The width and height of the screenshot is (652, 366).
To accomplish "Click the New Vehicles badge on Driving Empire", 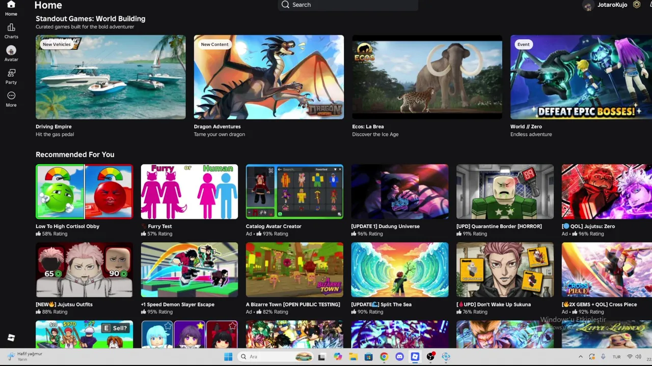I will [x=57, y=44].
